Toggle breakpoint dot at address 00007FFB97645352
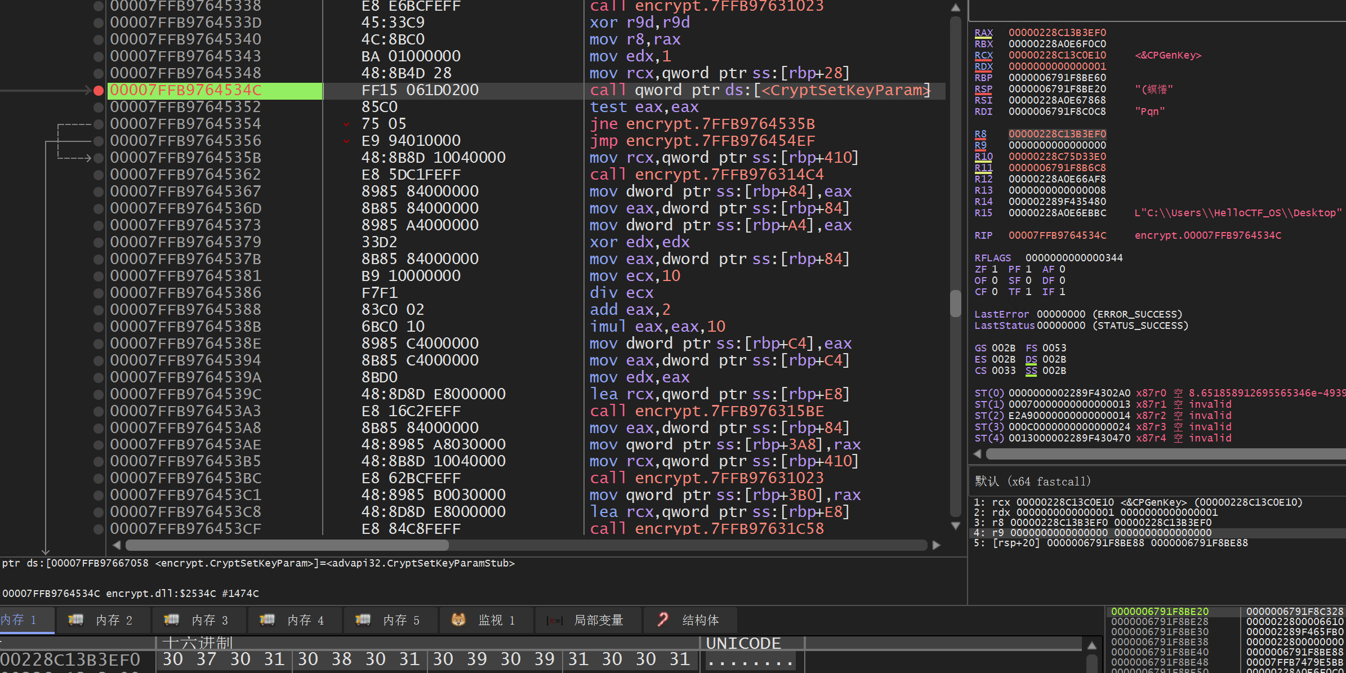Image resolution: width=1346 pixels, height=673 pixels. [x=99, y=107]
